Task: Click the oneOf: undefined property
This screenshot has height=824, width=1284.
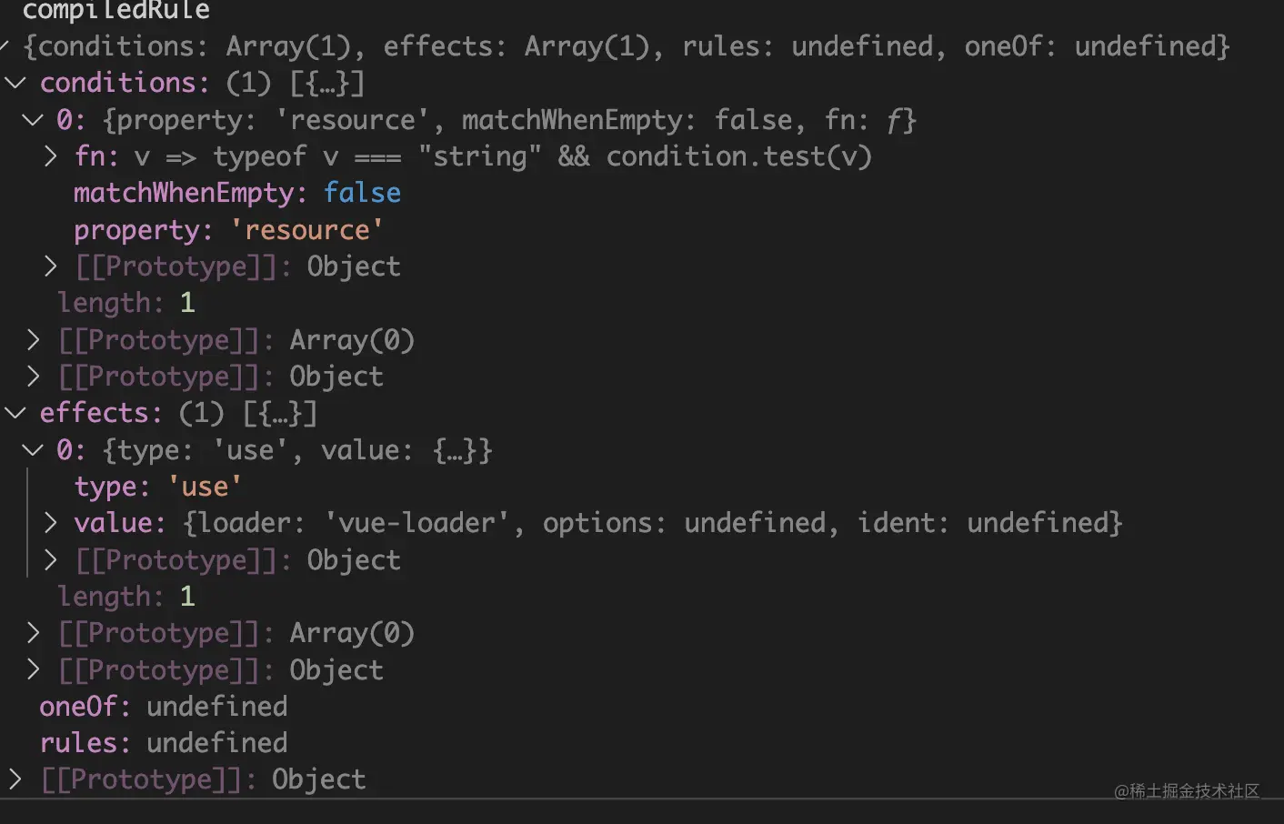Action: (163, 707)
